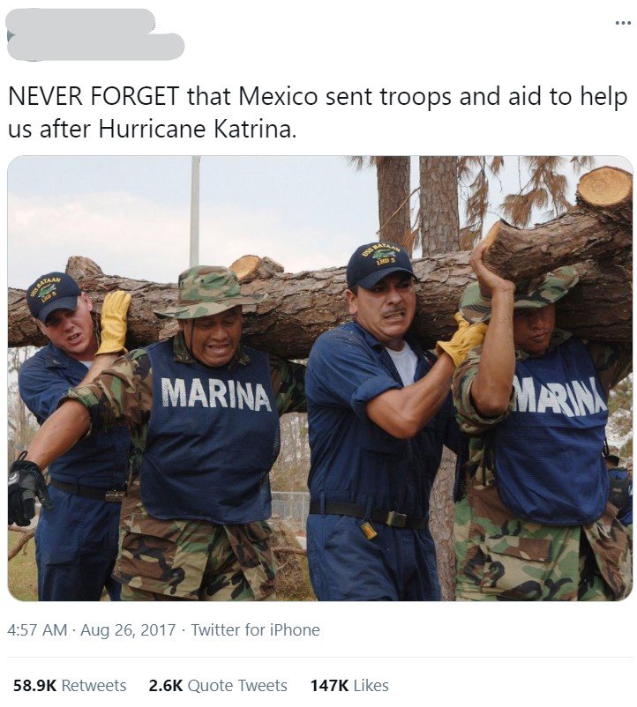Click the USS Bataan cap on center man

coord(379,265)
